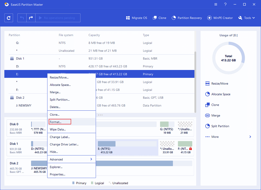The image size is (261, 190).
Task: Open the help question mark icon
Action: coord(226,4)
